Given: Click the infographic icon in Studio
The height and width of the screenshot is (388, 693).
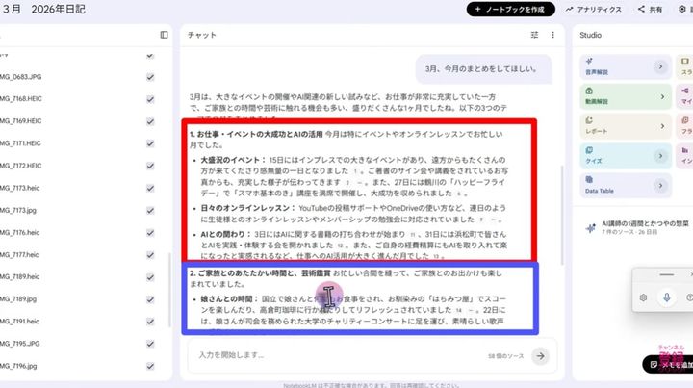Looking at the screenshot, I should click(x=684, y=150).
